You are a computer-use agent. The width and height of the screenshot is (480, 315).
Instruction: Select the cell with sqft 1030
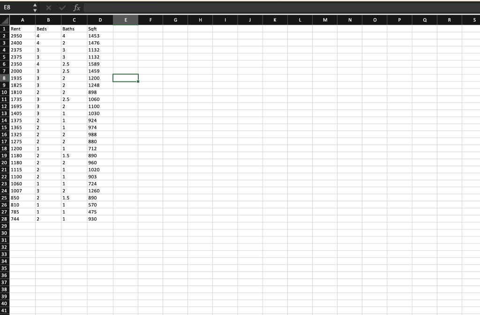click(100, 113)
